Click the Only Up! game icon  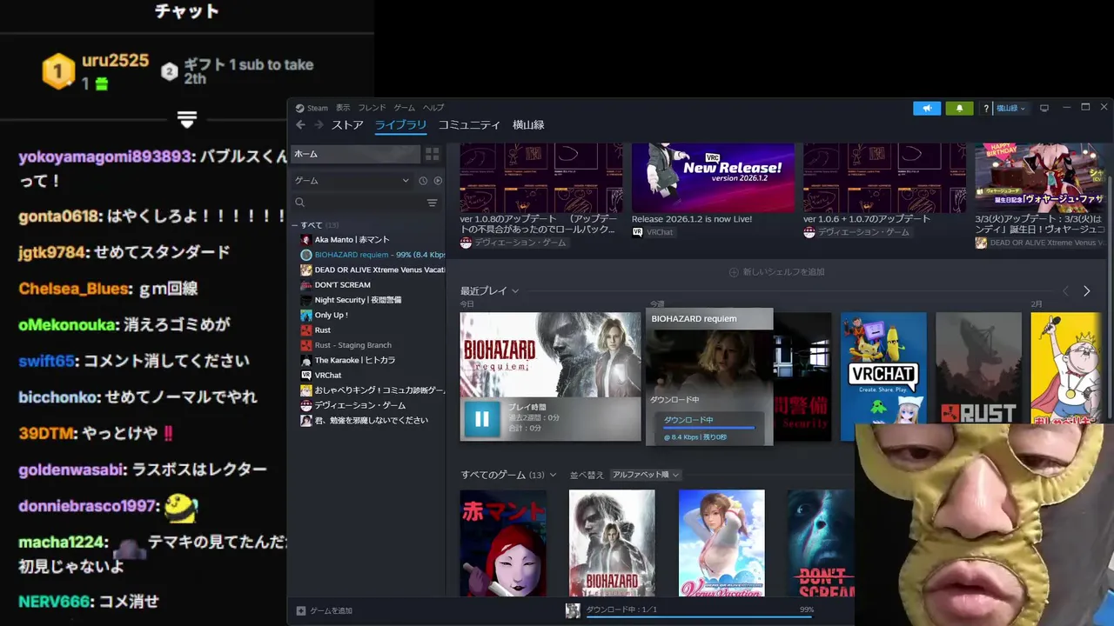[305, 315]
